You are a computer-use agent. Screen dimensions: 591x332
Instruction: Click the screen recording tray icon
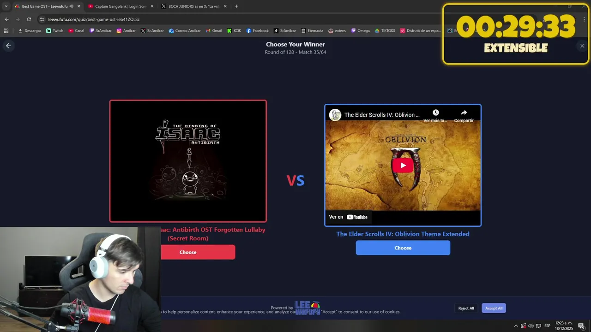pyautogui.click(x=524, y=326)
